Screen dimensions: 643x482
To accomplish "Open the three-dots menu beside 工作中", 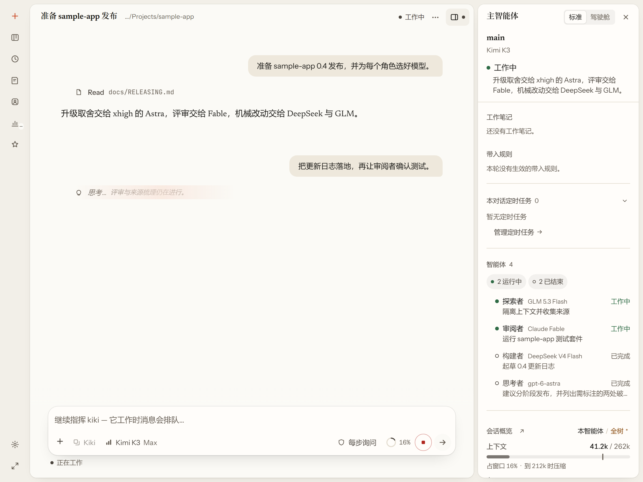I will (435, 17).
